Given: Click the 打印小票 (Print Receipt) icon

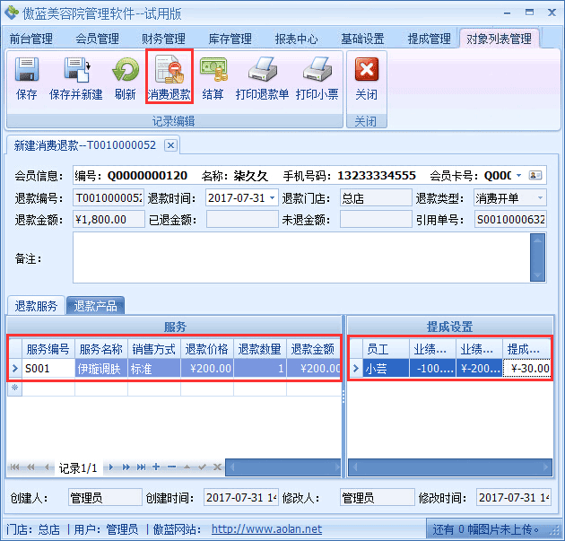Looking at the screenshot, I should 317,78.
